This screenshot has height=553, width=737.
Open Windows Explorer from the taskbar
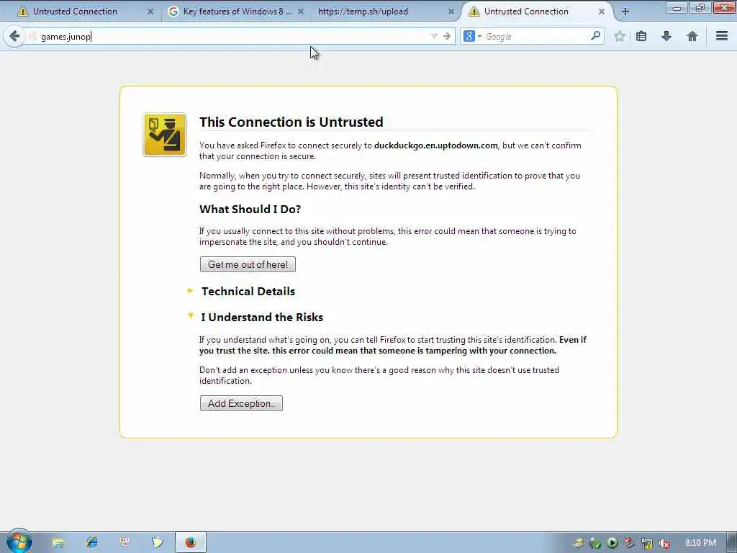coord(58,543)
